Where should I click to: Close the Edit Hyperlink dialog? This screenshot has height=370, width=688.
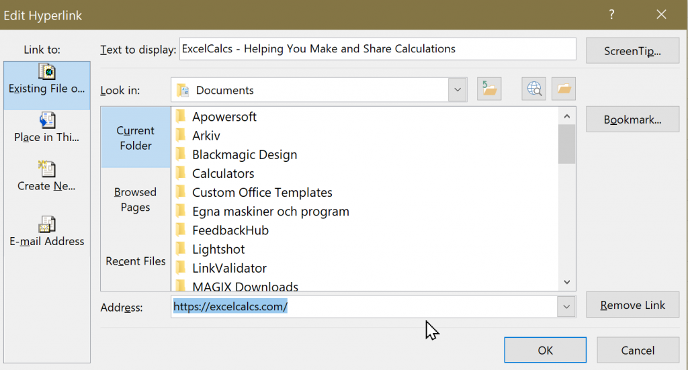click(x=661, y=15)
